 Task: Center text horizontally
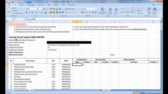(54, 13)
